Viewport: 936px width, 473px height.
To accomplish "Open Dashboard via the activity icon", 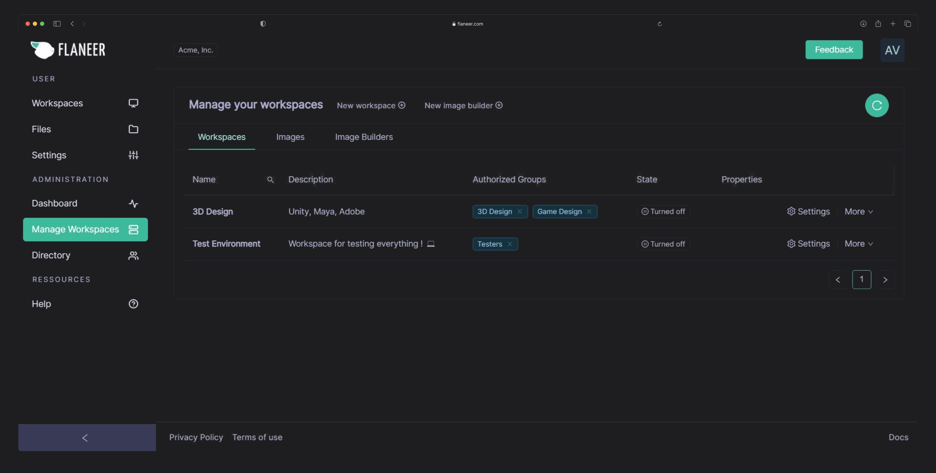I will point(133,203).
